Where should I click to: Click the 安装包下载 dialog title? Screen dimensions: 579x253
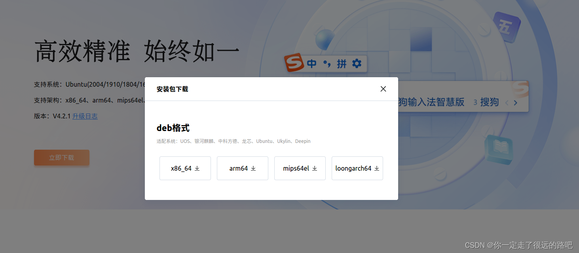(x=172, y=89)
